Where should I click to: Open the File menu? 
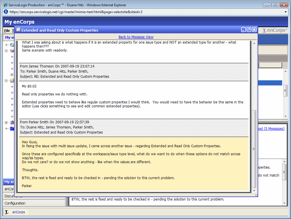(x=7, y=30)
